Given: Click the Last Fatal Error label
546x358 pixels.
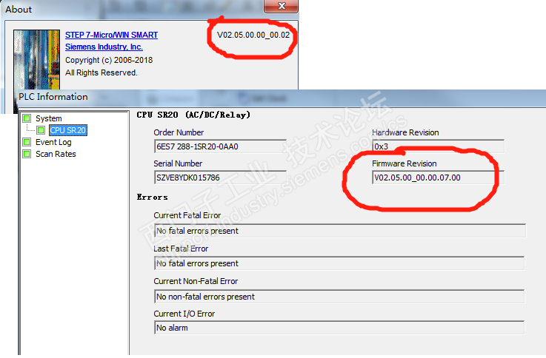Looking at the screenshot, I should 181,249.
